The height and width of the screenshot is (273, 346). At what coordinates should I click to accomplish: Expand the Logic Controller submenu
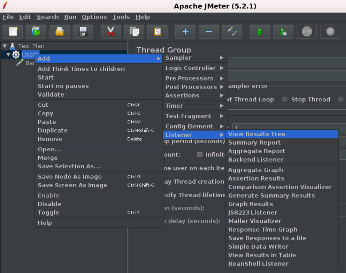coord(195,68)
